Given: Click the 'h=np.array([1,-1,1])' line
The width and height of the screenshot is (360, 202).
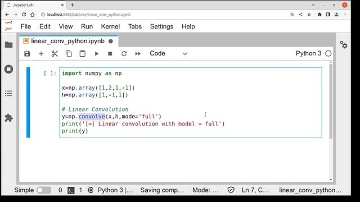Looking at the screenshot, I should [x=95, y=95].
